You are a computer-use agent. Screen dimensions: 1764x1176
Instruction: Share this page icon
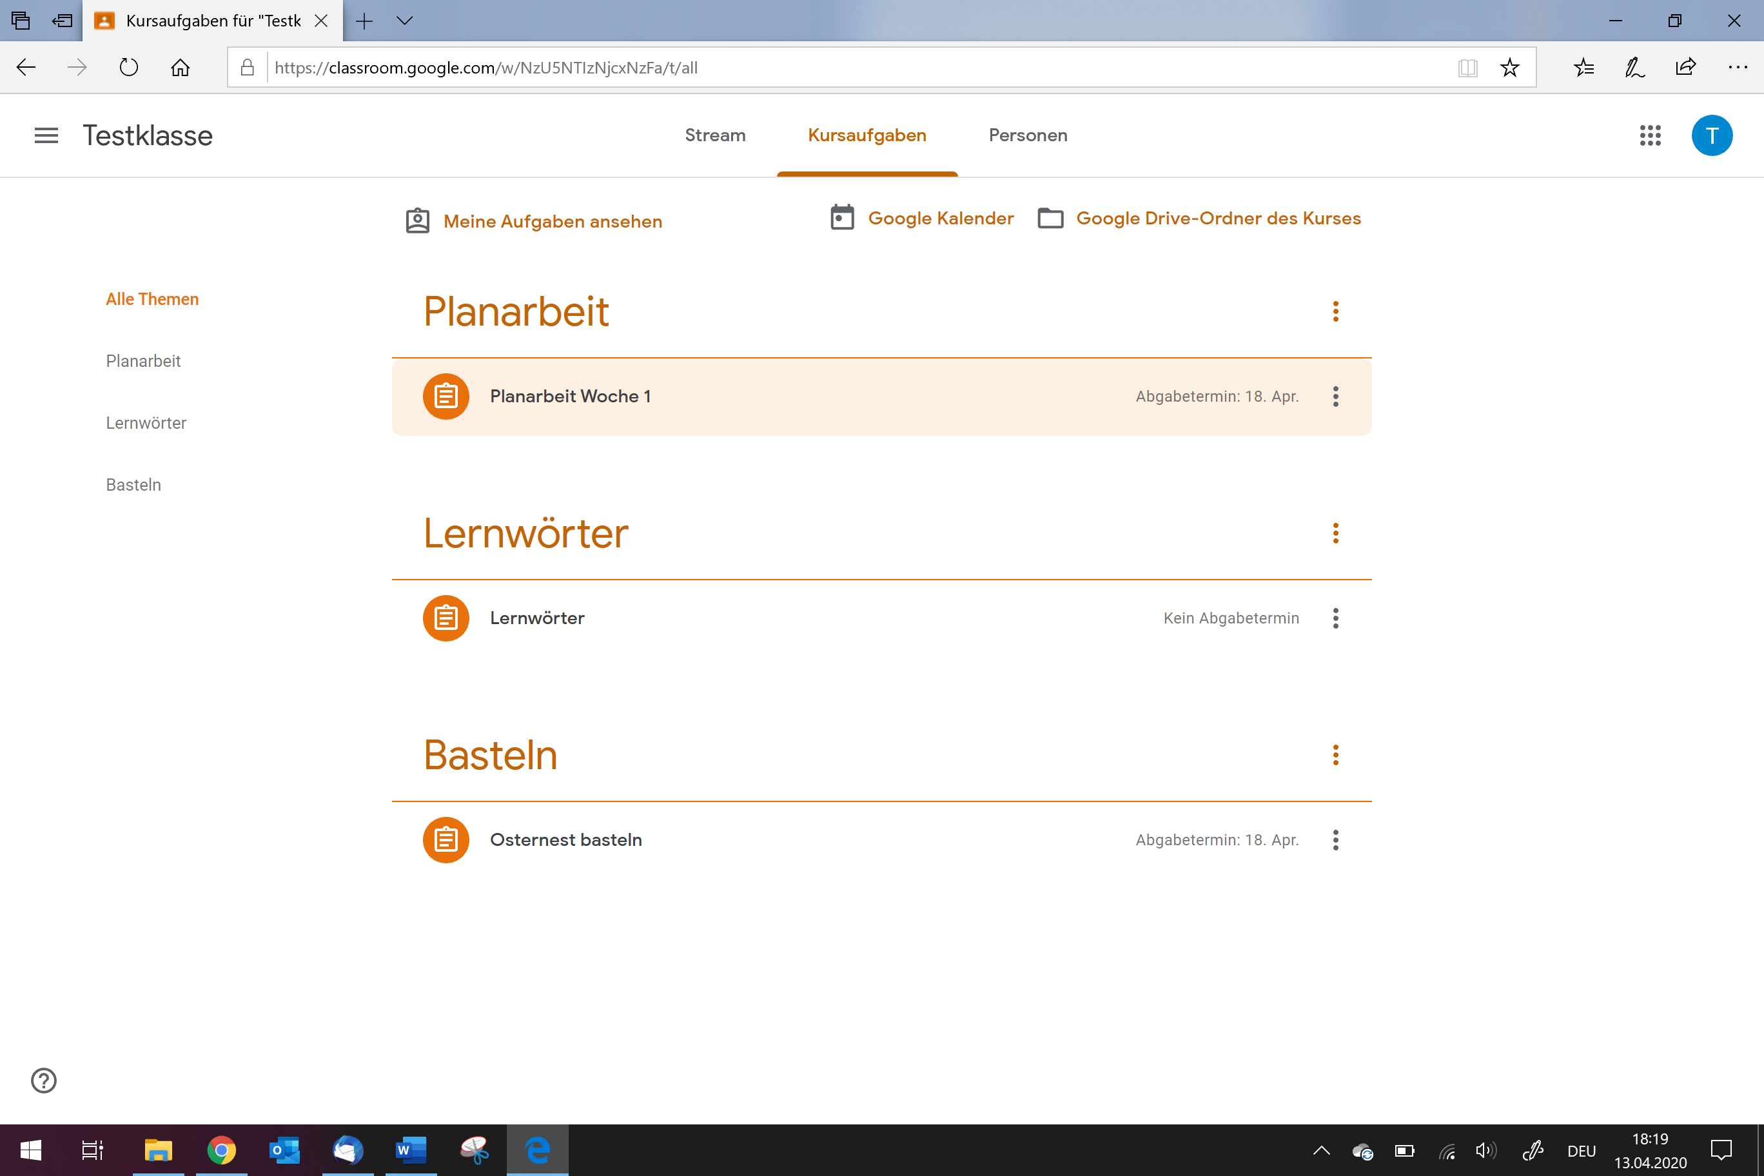(x=1685, y=67)
